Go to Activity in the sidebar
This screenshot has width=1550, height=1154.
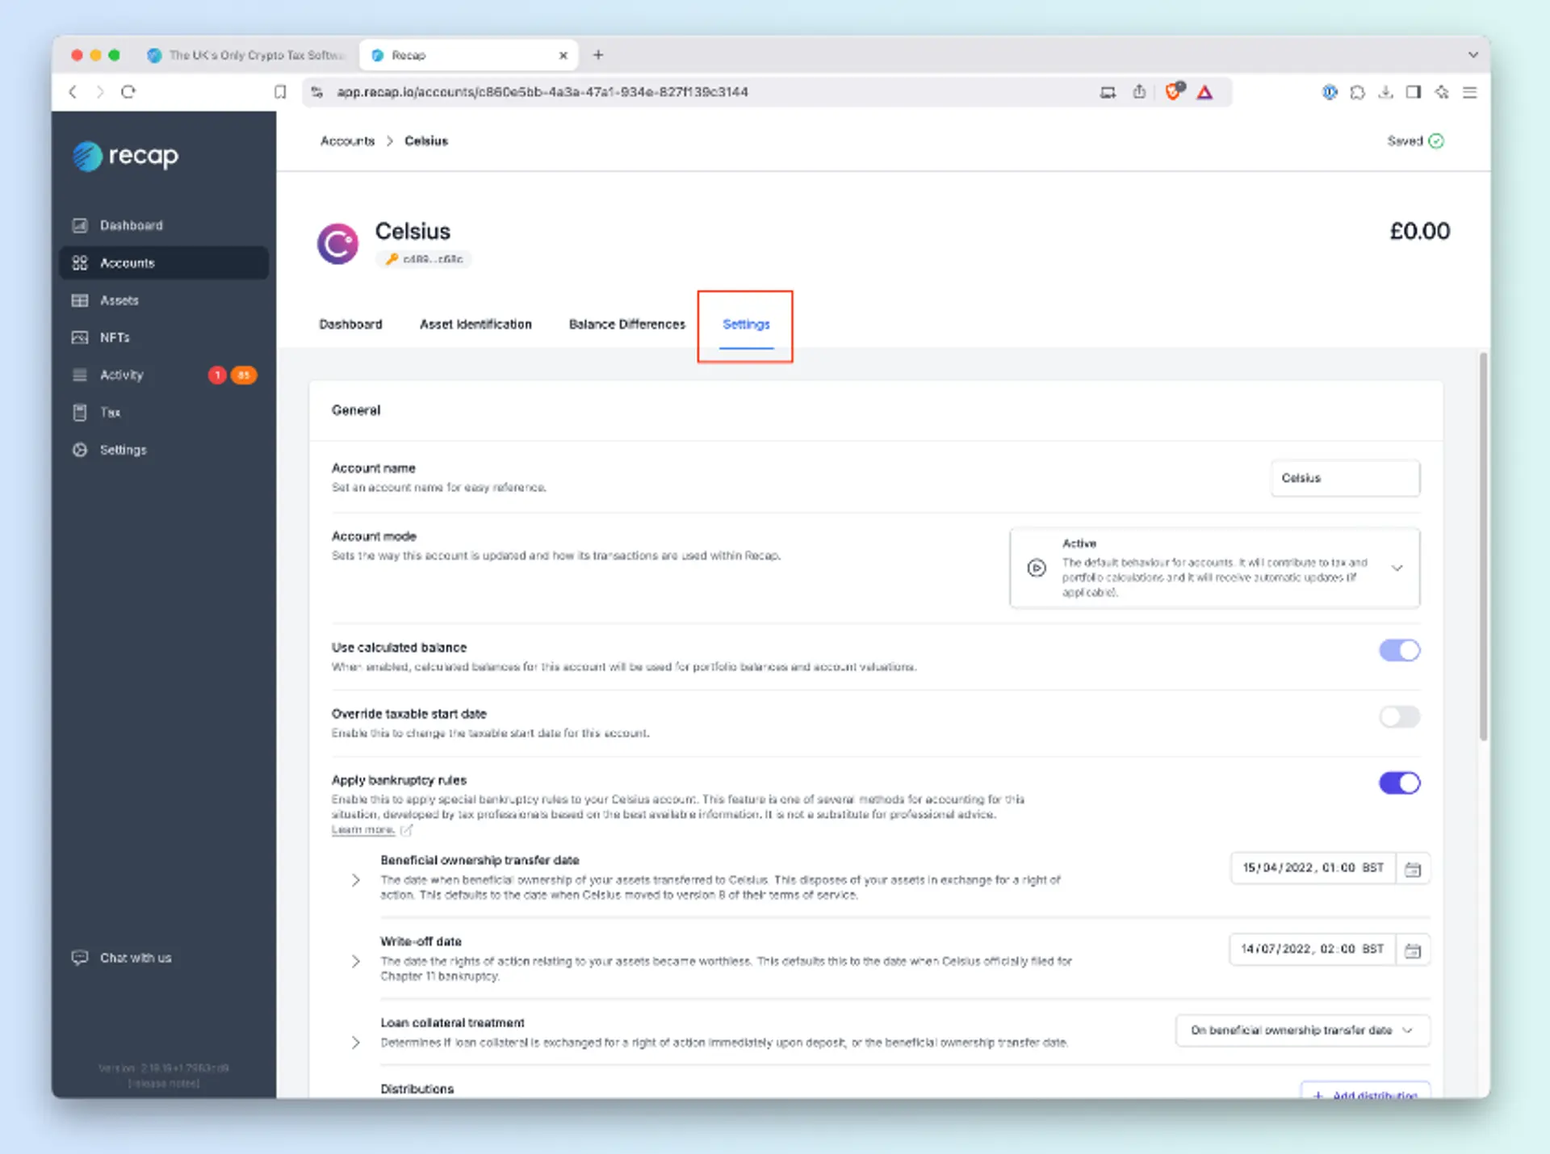[121, 375]
